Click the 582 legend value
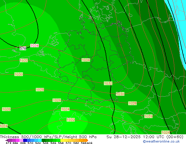186x144 pixels. [x=76, y=143]
